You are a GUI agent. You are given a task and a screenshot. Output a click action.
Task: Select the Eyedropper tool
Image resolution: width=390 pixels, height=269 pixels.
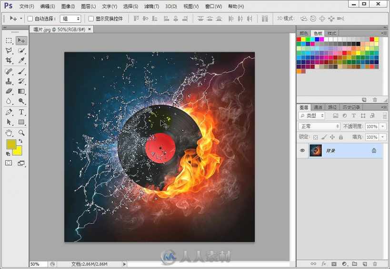pos(21,60)
